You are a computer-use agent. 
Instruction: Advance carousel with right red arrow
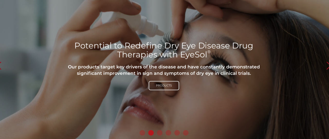pos(328,66)
